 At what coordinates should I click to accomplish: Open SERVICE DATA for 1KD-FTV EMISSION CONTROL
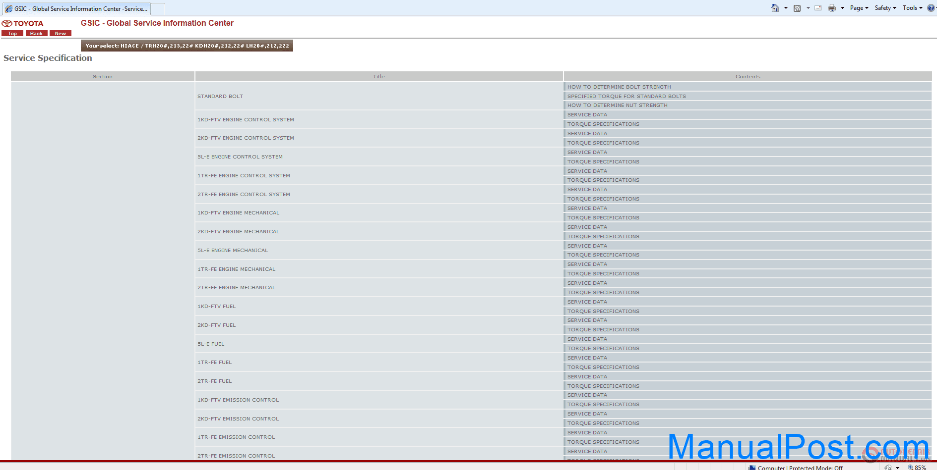(587, 395)
